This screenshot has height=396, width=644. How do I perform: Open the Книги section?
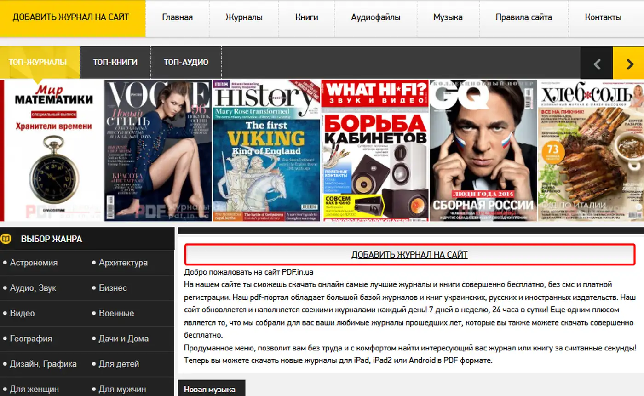(306, 17)
